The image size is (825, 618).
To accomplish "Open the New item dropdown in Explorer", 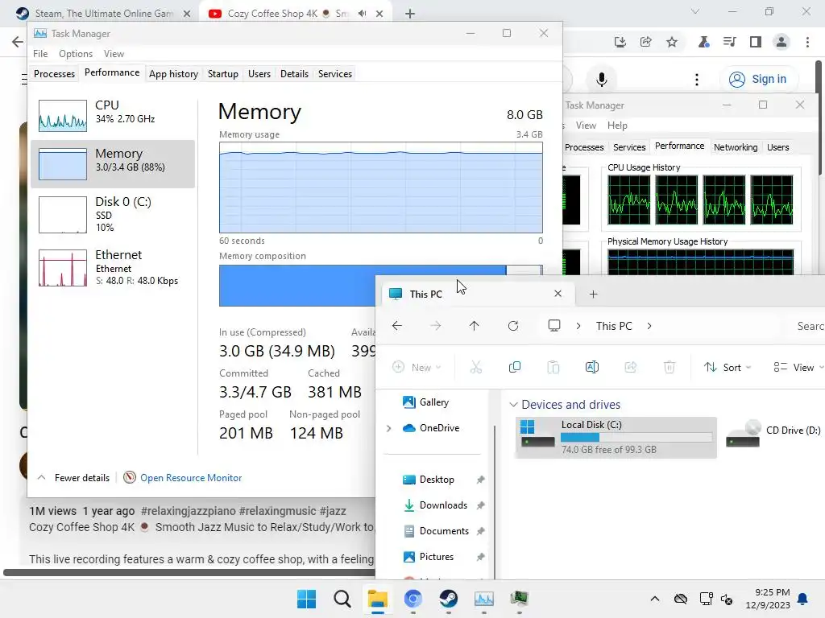I will click(x=417, y=367).
